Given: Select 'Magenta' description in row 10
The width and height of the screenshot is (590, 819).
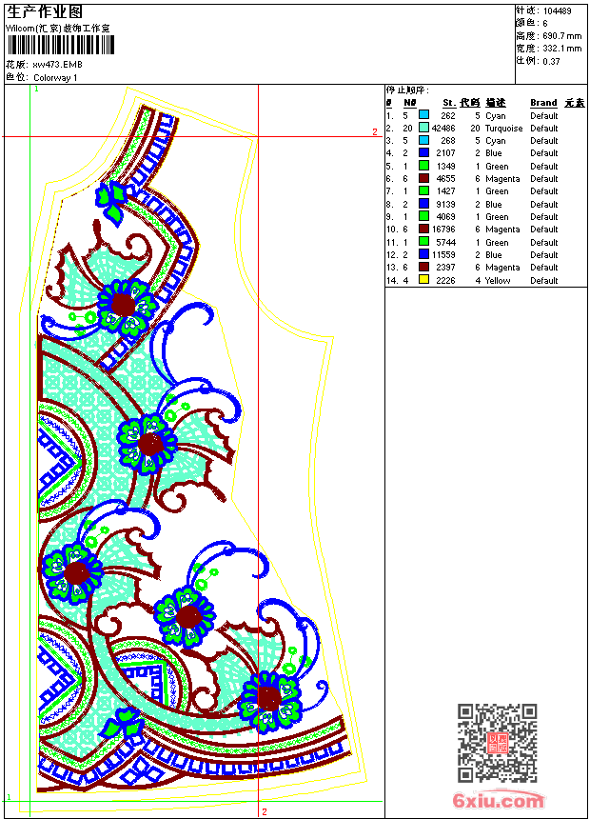Looking at the screenshot, I should (502, 230).
